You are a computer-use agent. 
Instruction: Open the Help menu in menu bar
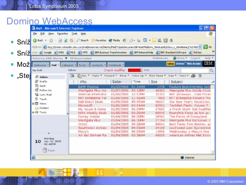(x=83, y=34)
